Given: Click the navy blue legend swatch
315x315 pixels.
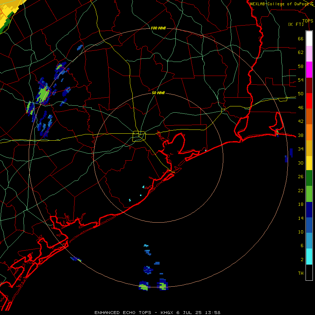Looking at the screenshot, I should click(309, 210).
